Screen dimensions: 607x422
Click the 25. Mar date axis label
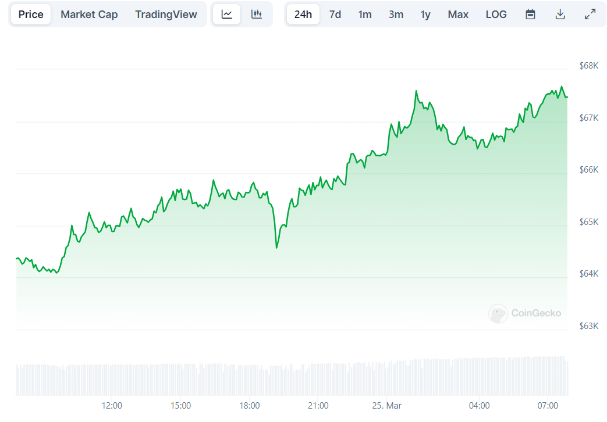(x=387, y=406)
